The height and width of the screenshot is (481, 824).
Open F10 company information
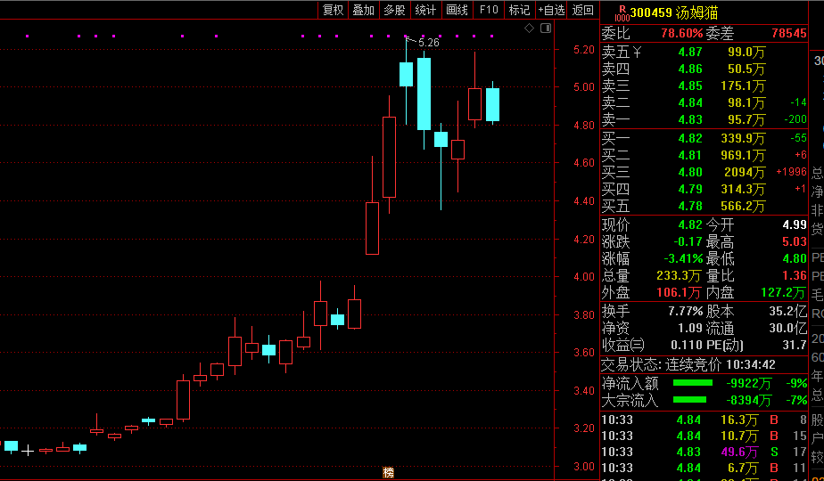click(488, 10)
